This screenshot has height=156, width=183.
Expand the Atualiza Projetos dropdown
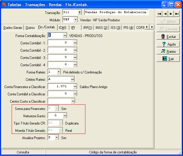pos(57,137)
